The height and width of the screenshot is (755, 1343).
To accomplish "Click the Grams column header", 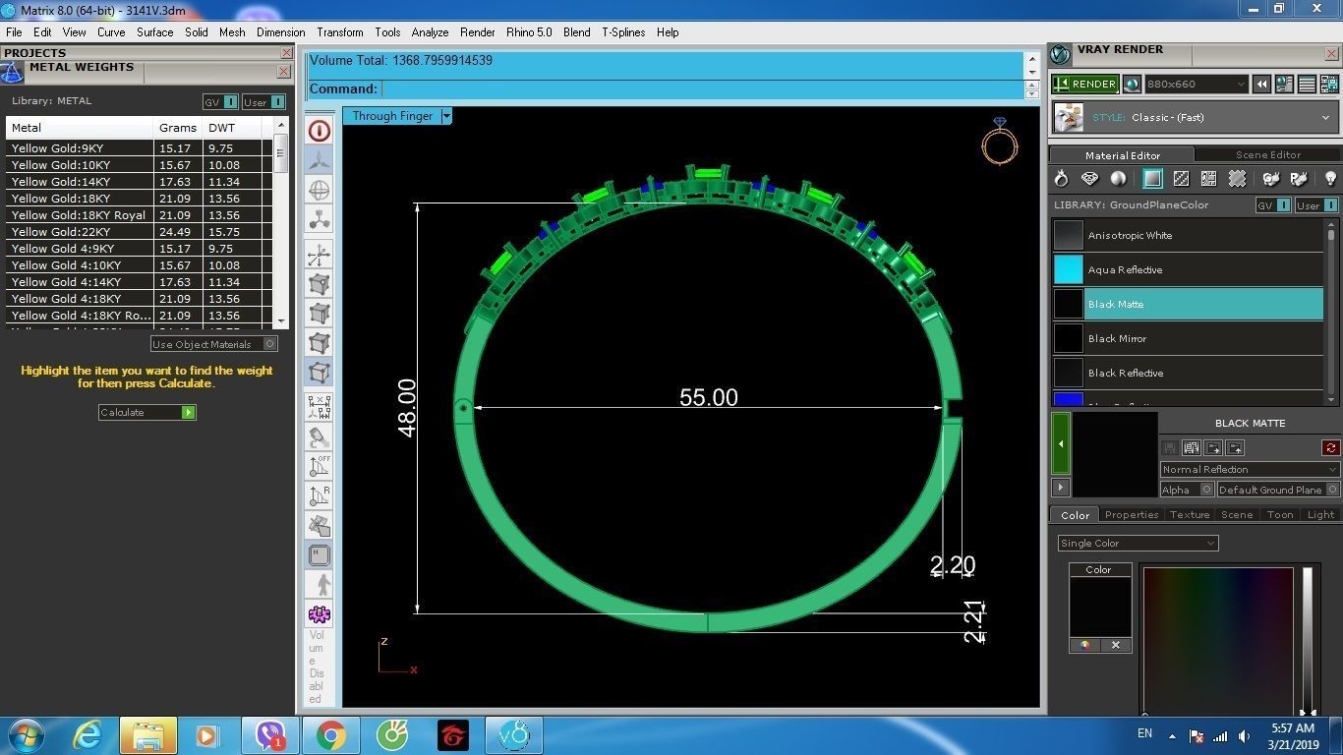I will click(178, 128).
